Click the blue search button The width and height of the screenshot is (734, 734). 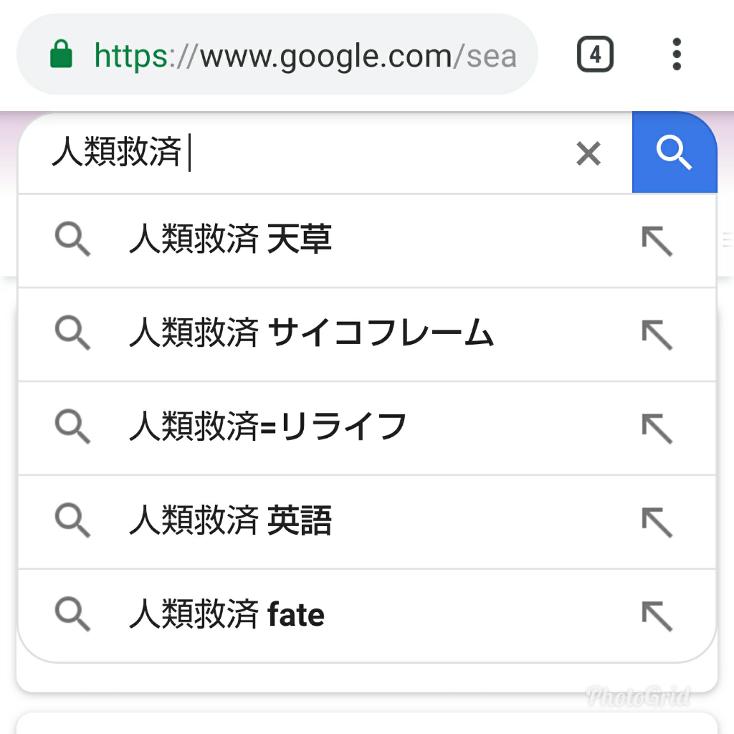click(674, 153)
